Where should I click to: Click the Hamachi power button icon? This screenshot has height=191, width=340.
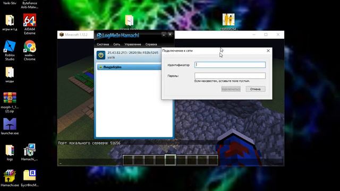coord(101,55)
